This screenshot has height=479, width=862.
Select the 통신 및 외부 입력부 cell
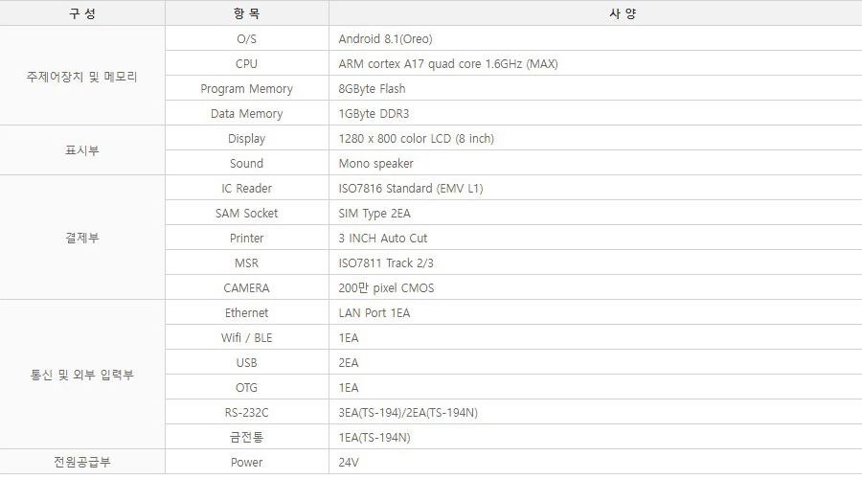pos(82,375)
